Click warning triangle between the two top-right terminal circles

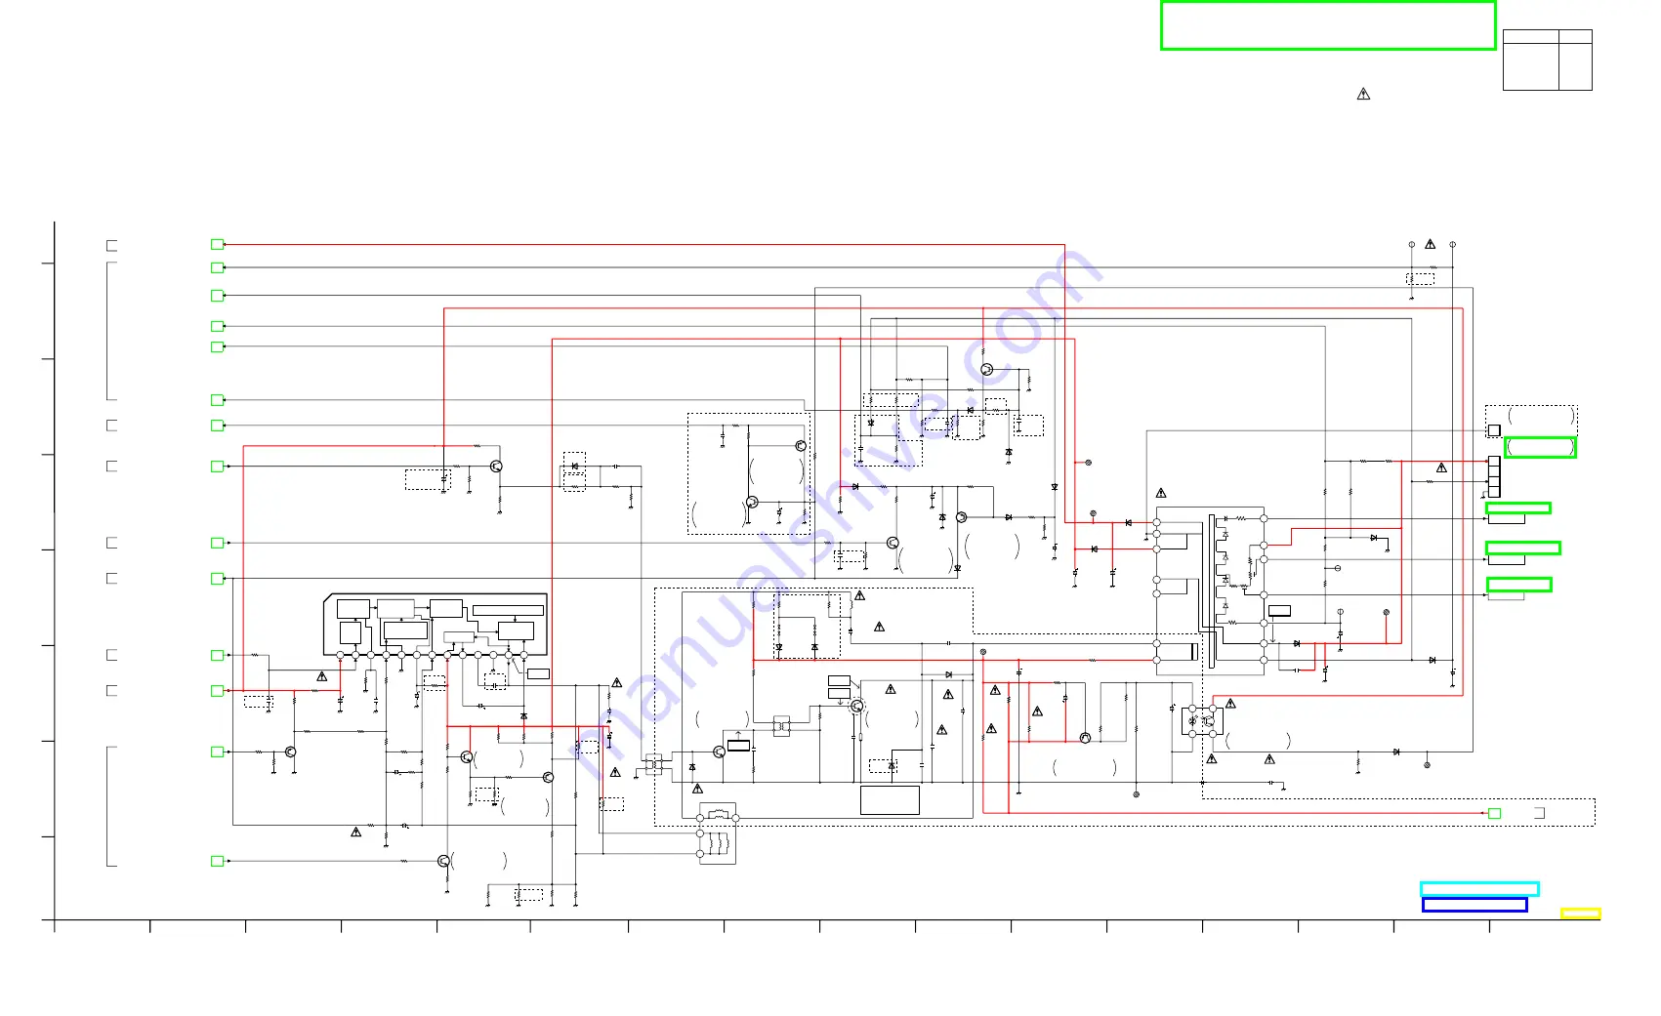(1431, 244)
